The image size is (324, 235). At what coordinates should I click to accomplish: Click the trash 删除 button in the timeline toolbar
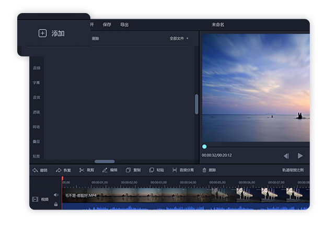[209, 170]
